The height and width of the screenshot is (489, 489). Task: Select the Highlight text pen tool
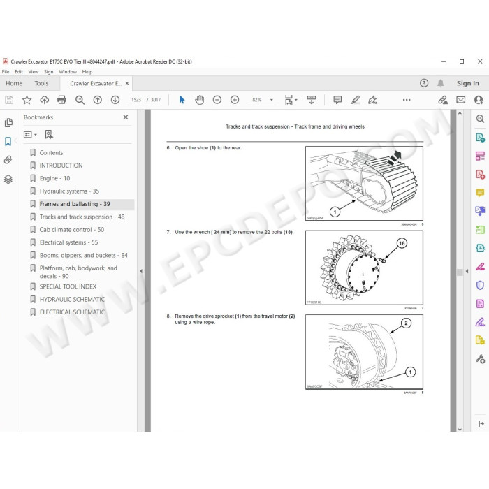[355, 100]
